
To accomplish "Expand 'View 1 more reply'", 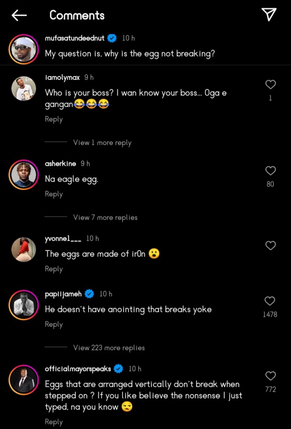I will click(102, 142).
